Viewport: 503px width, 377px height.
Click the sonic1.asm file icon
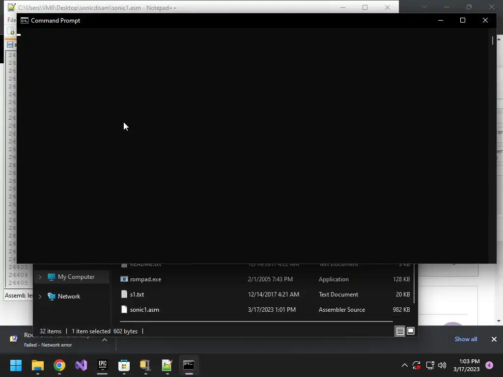coord(124,309)
